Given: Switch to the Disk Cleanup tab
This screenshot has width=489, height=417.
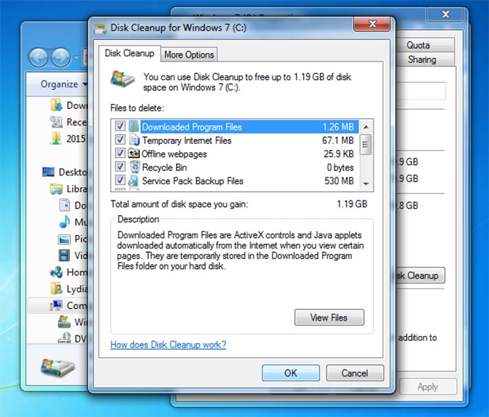Looking at the screenshot, I should pyautogui.click(x=129, y=53).
